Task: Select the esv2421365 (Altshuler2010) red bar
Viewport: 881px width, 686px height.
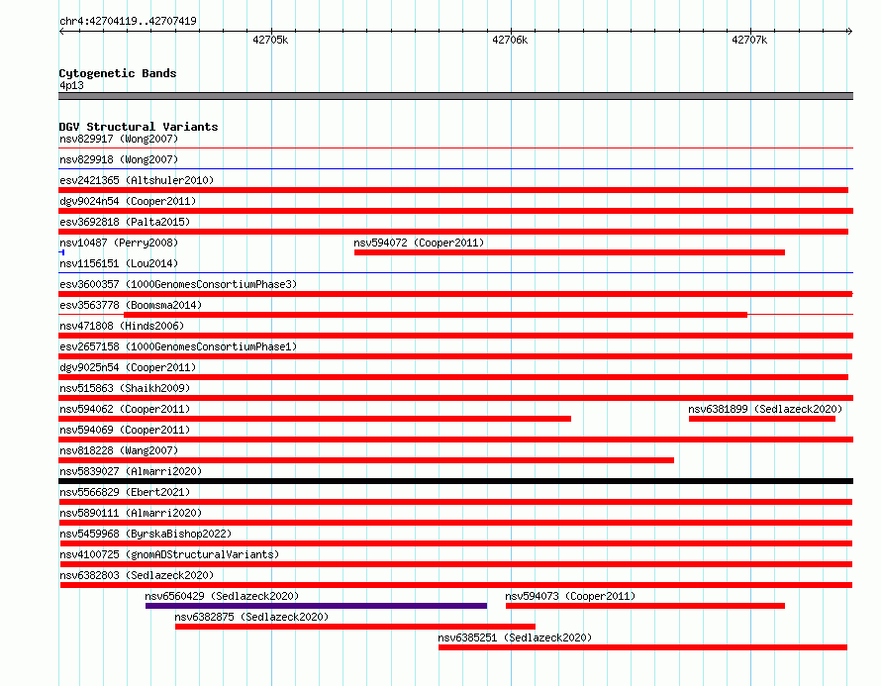Action: [453, 190]
